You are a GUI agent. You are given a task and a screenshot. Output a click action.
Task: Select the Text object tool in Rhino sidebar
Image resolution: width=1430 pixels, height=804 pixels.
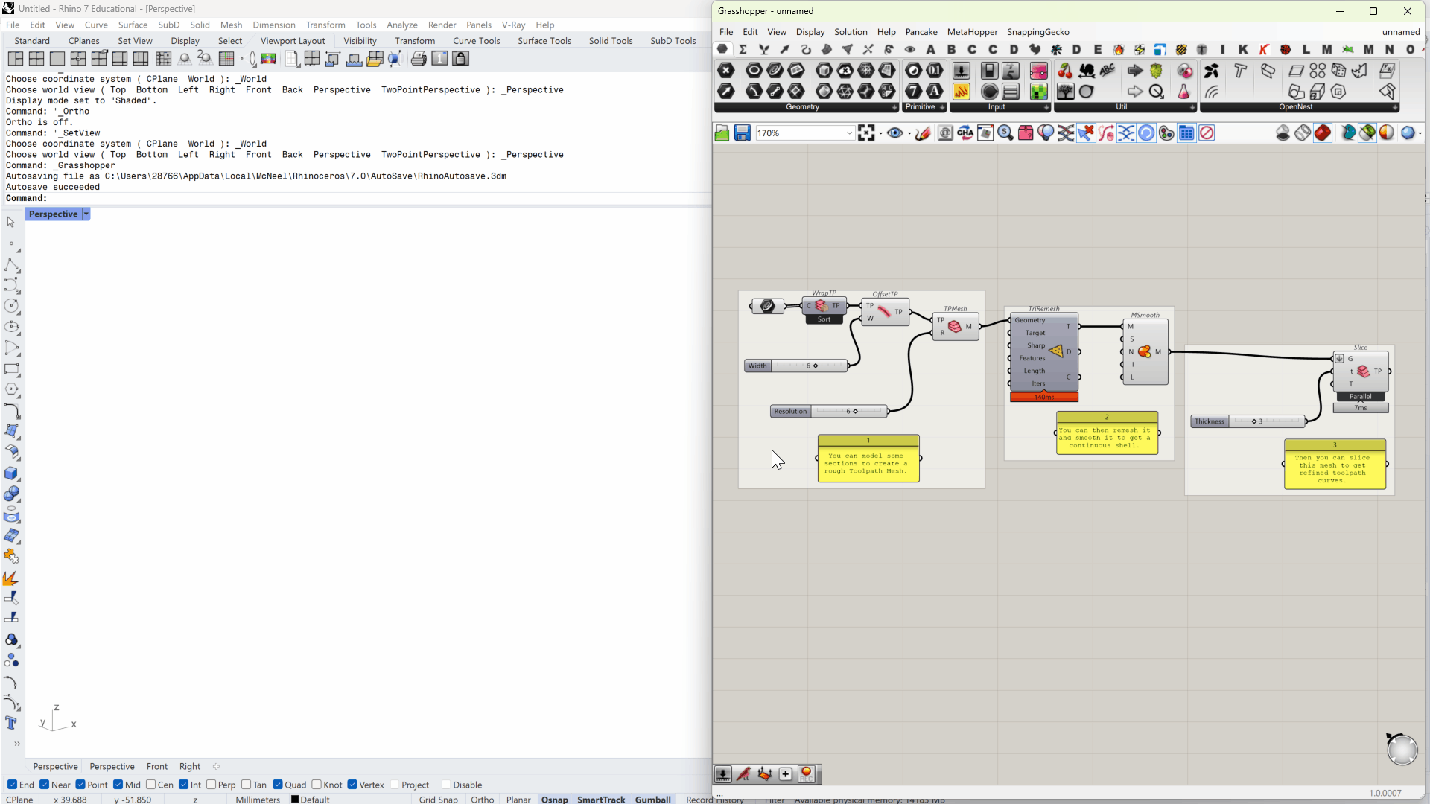(11, 723)
